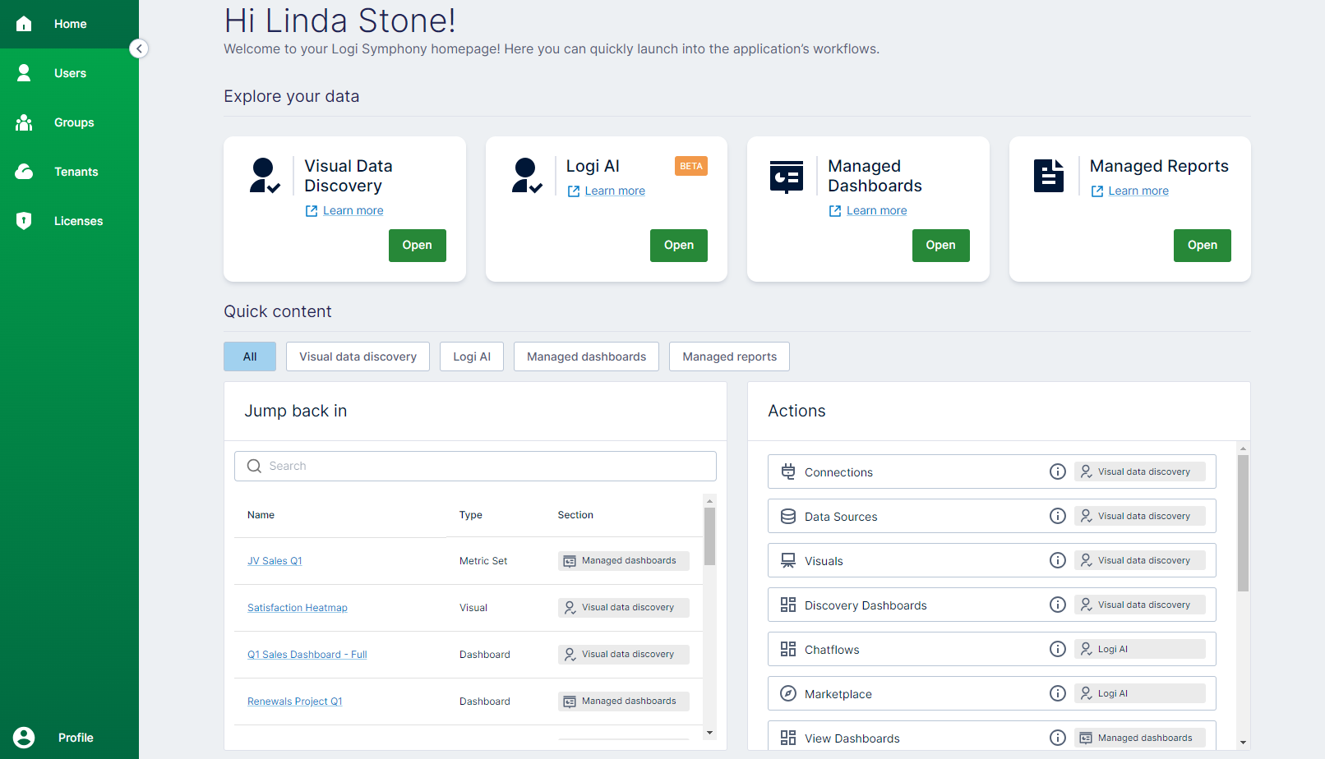The width and height of the screenshot is (1325, 759).
Task: Select the Logi AI filter tab
Action: (x=472, y=356)
